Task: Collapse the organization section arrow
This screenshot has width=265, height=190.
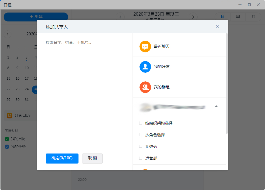Action: pyautogui.click(x=217, y=106)
